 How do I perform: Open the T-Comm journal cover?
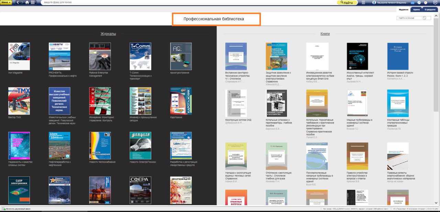141,56
